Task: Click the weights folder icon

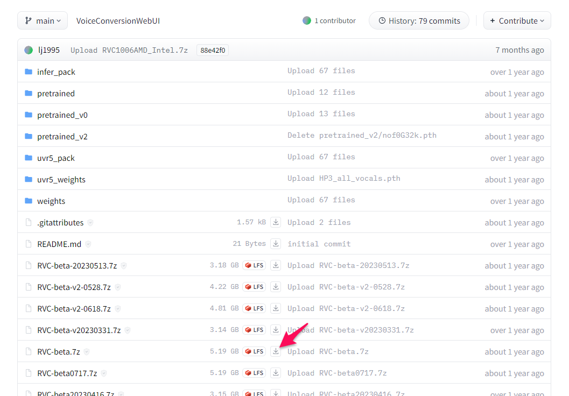Action: tap(29, 201)
